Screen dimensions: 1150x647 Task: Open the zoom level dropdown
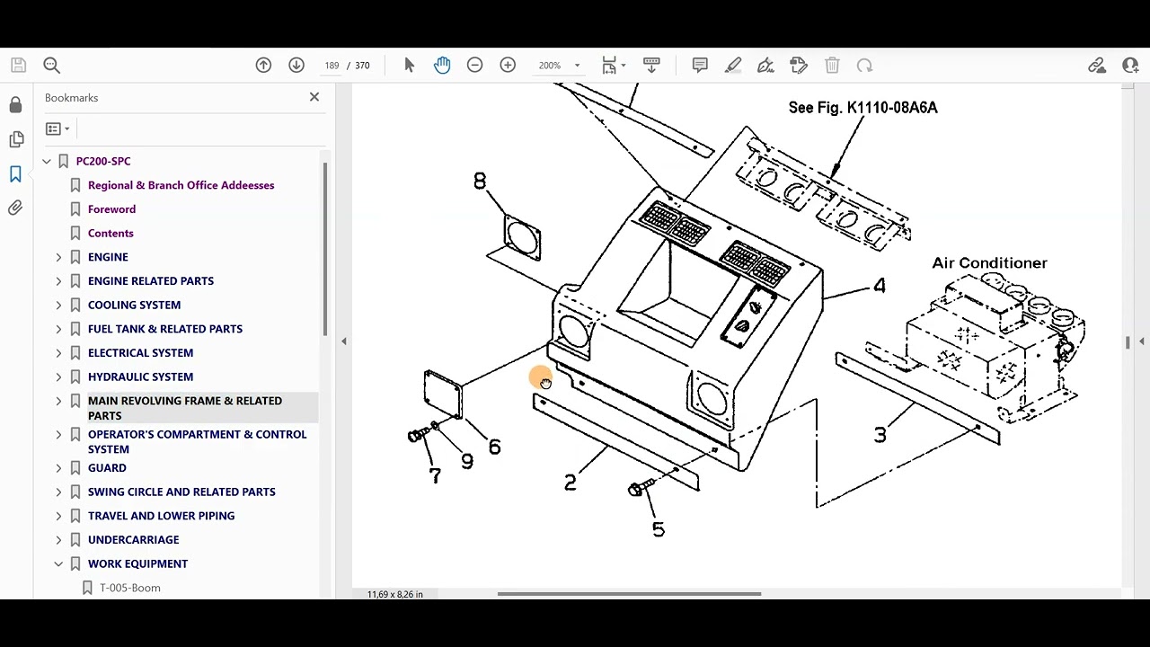click(x=577, y=66)
